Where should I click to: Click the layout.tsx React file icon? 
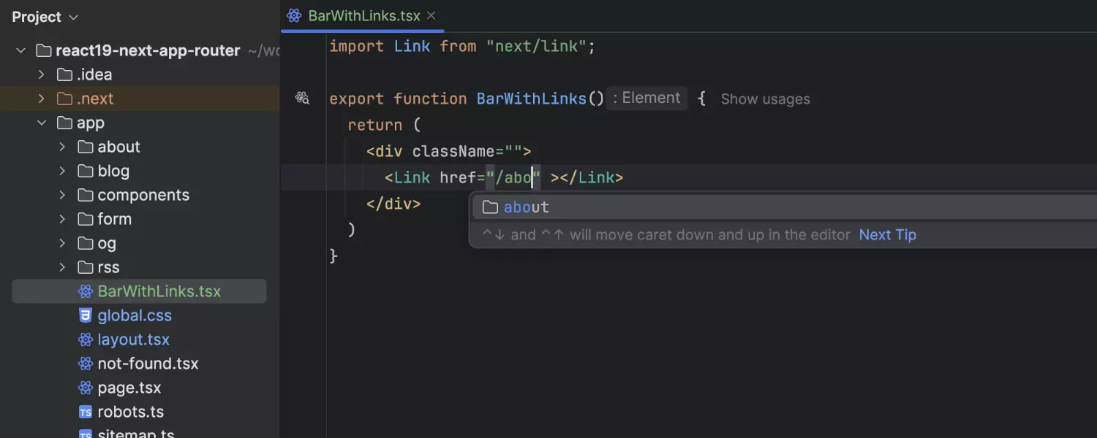(86, 339)
